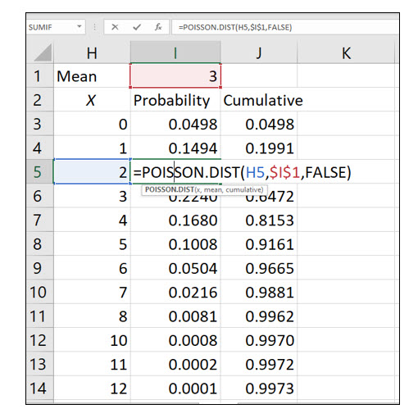The height and width of the screenshot is (418, 418).
Task: Click the Cumulative header cell
Action: point(259,100)
